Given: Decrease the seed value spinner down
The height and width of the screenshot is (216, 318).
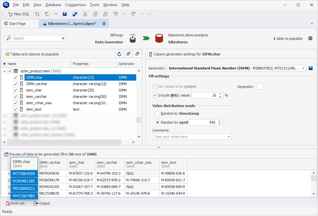Looking at the screenshot, I should pos(219,124).
